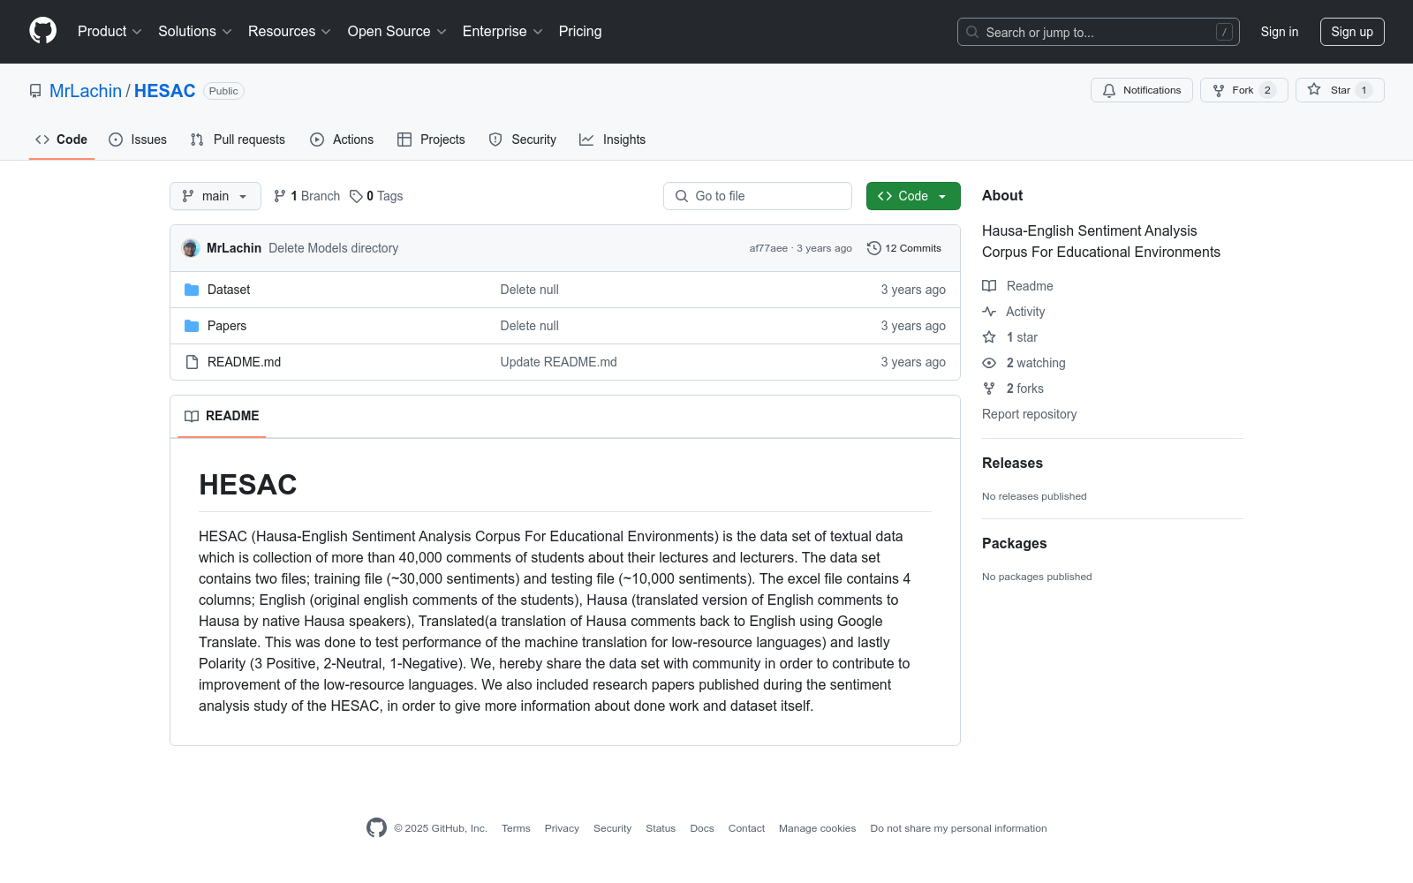
Task: Open the Dataset folder
Action: coord(229,290)
